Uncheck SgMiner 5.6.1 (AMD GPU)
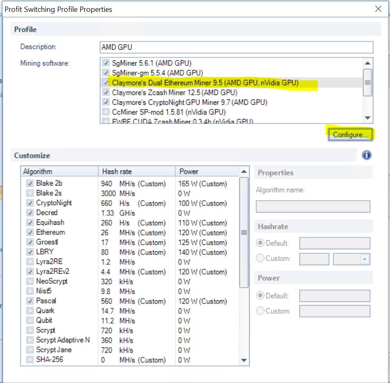Viewport: 390px width, 383px height. (x=106, y=63)
